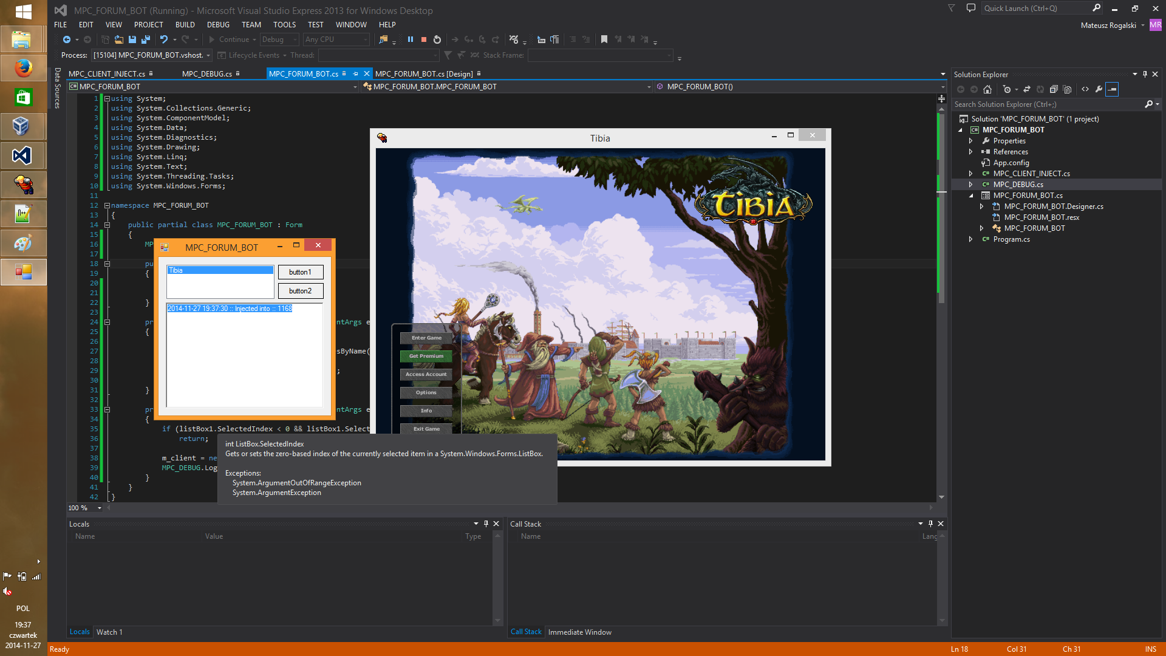The width and height of the screenshot is (1166, 656).
Task: Click the Visual Studio taskbar icon
Action: pyautogui.click(x=23, y=156)
